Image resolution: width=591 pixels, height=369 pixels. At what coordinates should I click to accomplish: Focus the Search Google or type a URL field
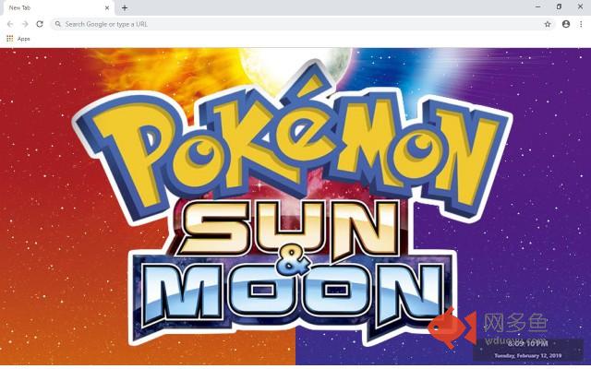click(x=302, y=24)
